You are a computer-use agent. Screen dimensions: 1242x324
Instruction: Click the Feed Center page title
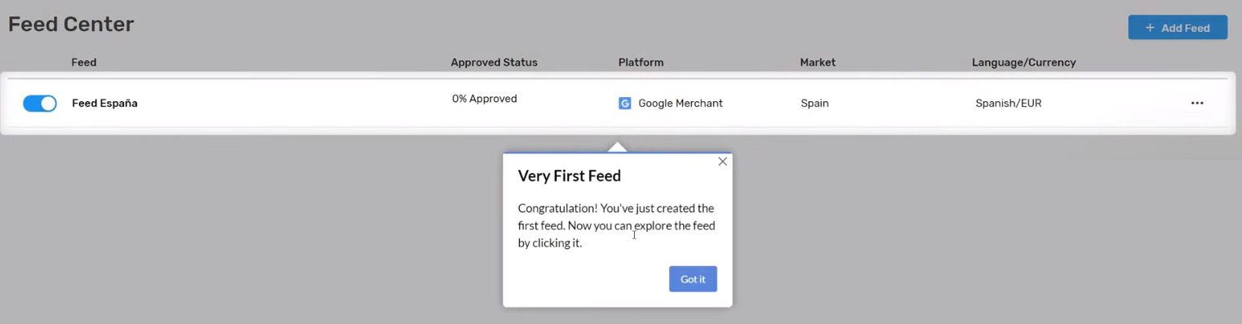point(71,24)
